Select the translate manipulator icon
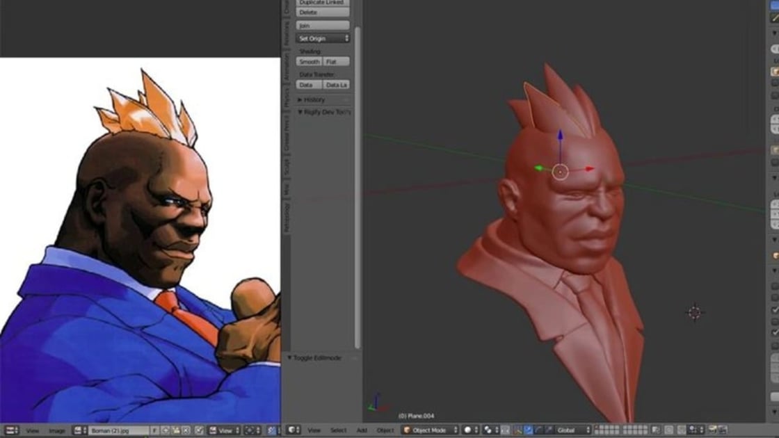Viewport: 779px width, 438px height. pyautogui.click(x=529, y=430)
